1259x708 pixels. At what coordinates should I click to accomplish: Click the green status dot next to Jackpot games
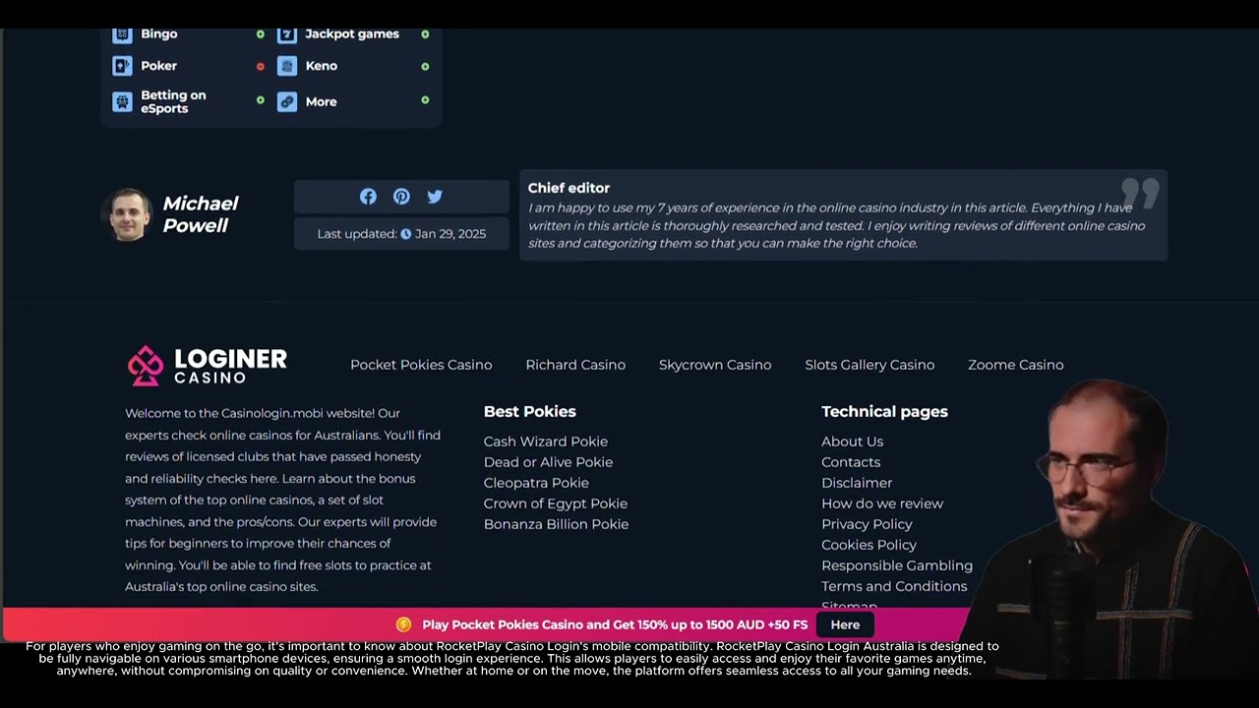(425, 34)
